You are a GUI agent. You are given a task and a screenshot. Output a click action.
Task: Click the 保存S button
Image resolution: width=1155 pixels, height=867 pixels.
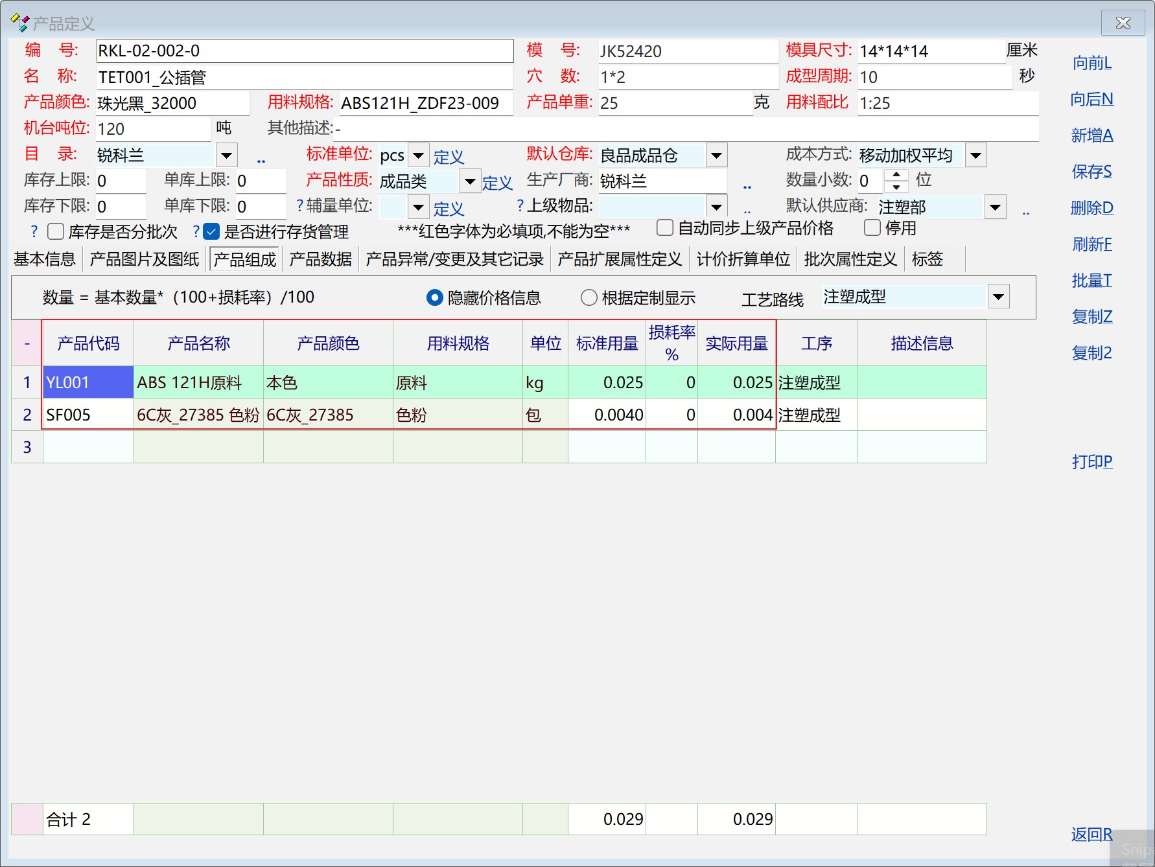click(1091, 172)
